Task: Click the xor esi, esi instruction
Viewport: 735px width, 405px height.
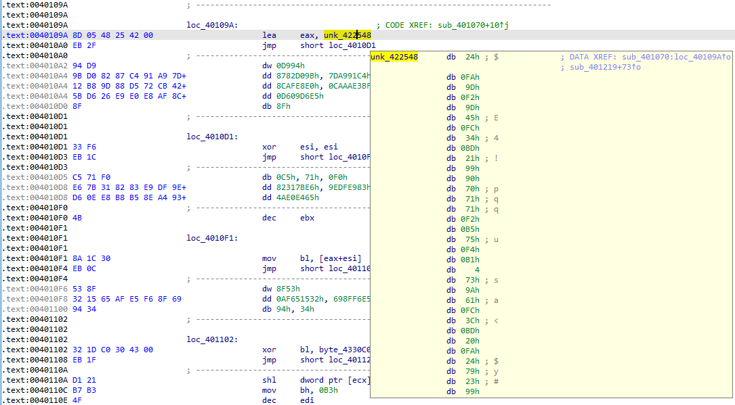Action: pyautogui.click(x=300, y=147)
